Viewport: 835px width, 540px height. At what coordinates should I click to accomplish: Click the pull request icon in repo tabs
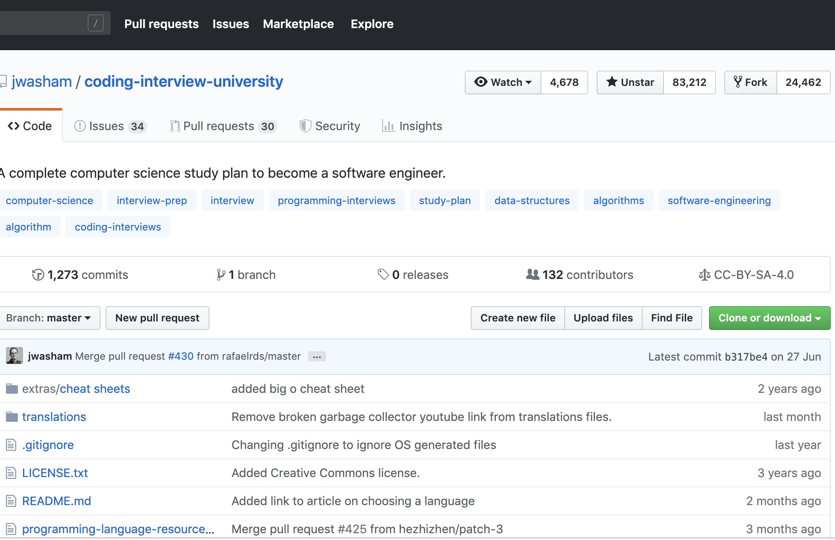[175, 126]
